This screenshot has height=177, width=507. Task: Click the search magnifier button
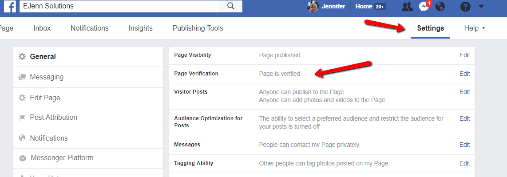[x=231, y=6]
